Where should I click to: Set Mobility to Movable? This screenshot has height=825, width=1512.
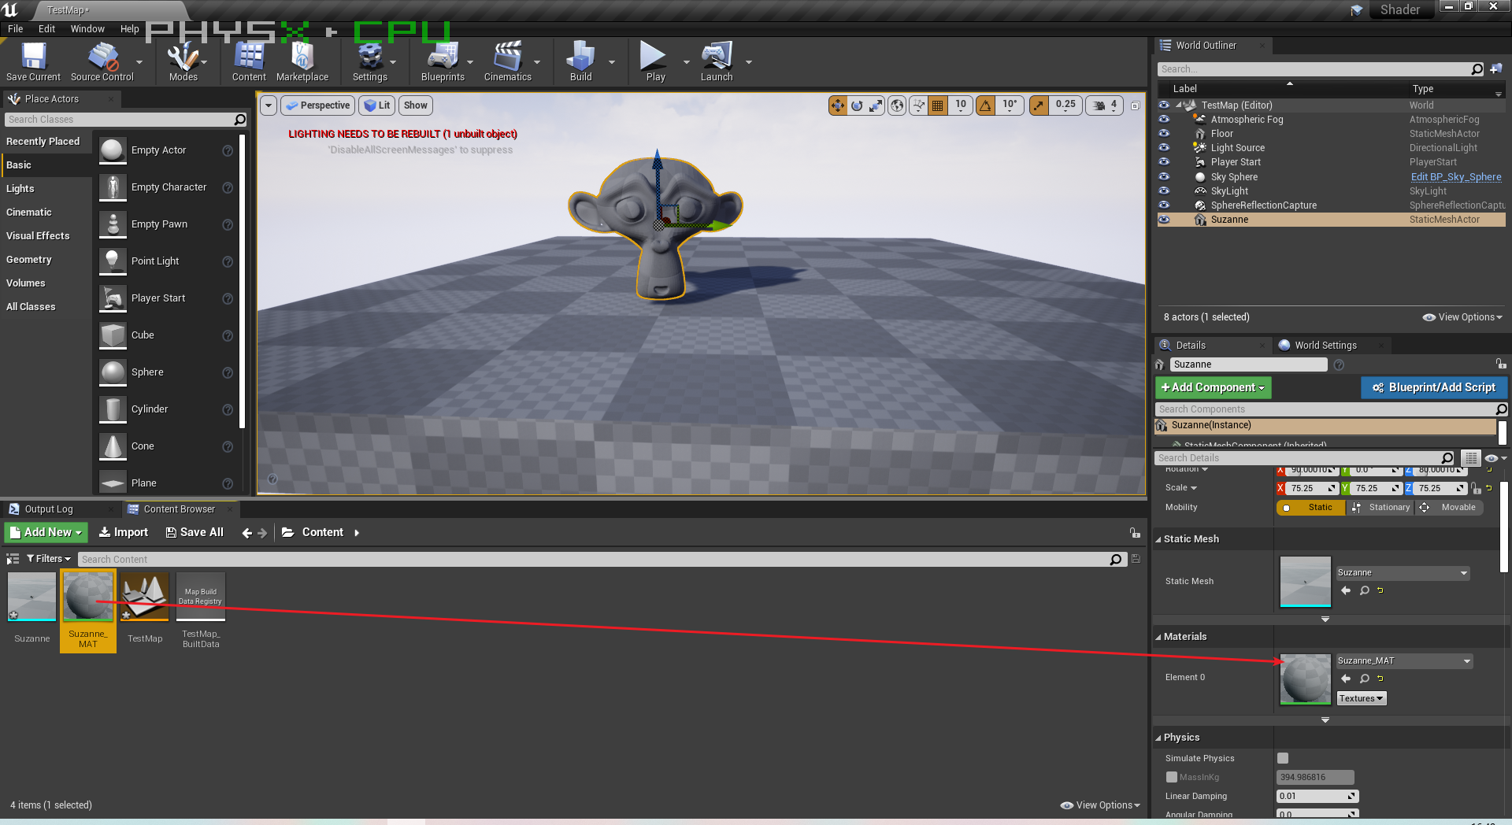coord(1449,508)
